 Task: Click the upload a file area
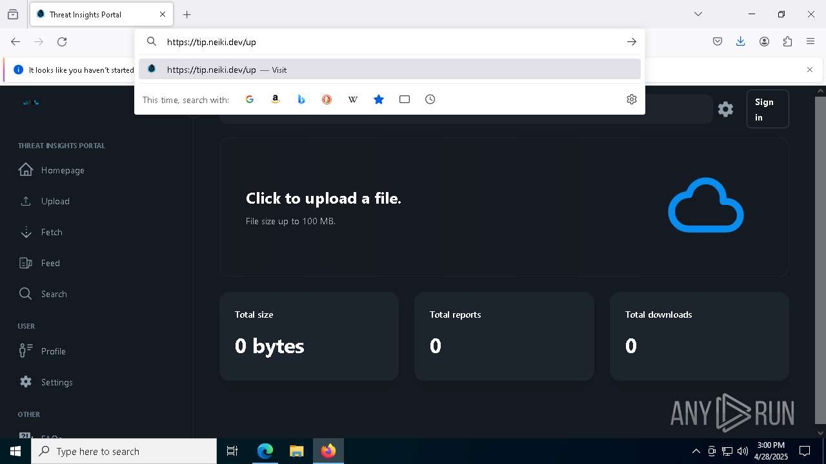[x=504, y=207]
